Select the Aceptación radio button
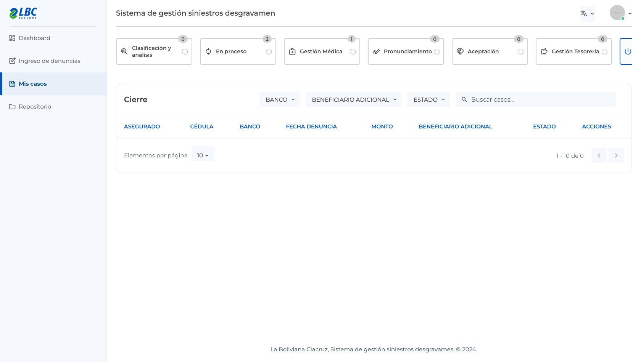 click(x=520, y=51)
